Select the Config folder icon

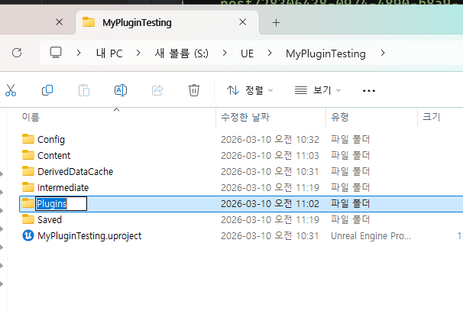click(28, 139)
